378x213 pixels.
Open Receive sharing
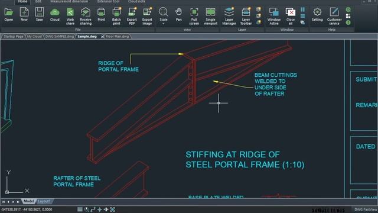[x=86, y=16]
